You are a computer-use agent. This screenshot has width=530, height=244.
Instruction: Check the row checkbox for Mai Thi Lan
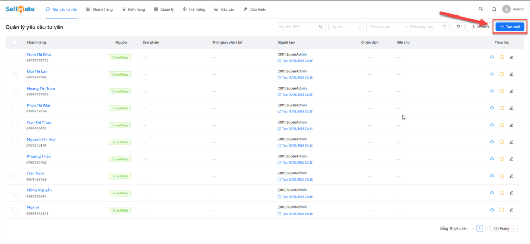15,74
